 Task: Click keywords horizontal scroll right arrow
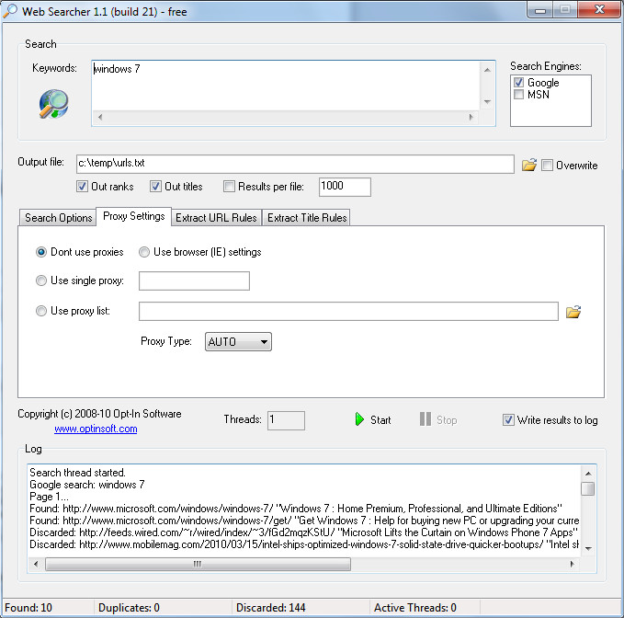471,117
